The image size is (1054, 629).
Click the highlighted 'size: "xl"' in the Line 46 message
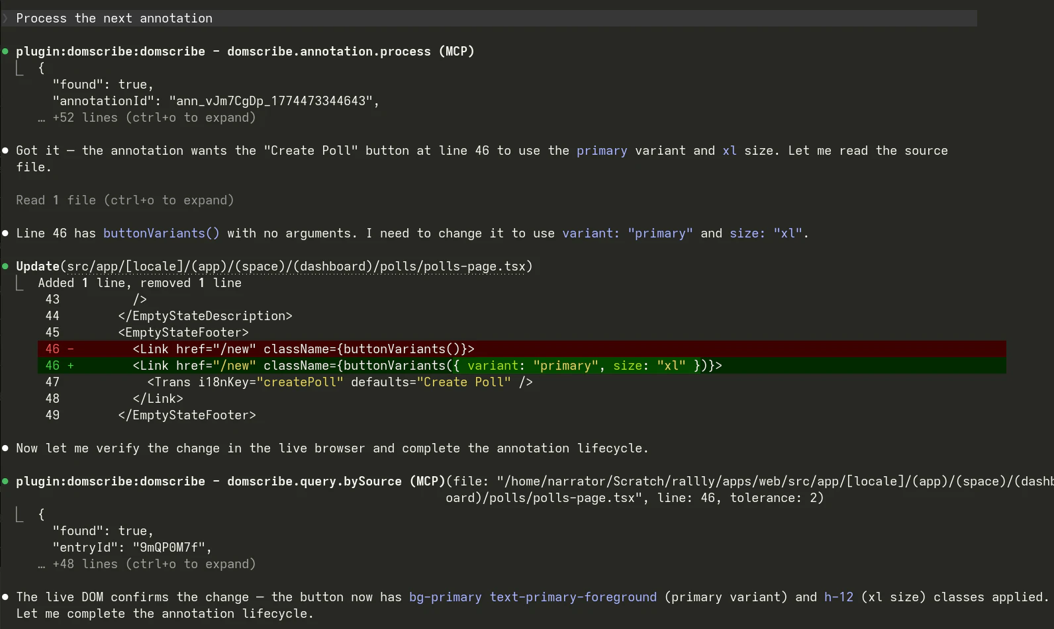(x=766, y=233)
